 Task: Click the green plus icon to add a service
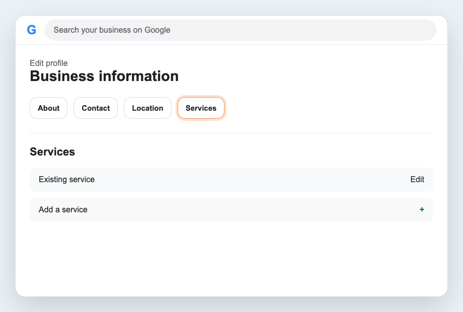click(x=422, y=209)
